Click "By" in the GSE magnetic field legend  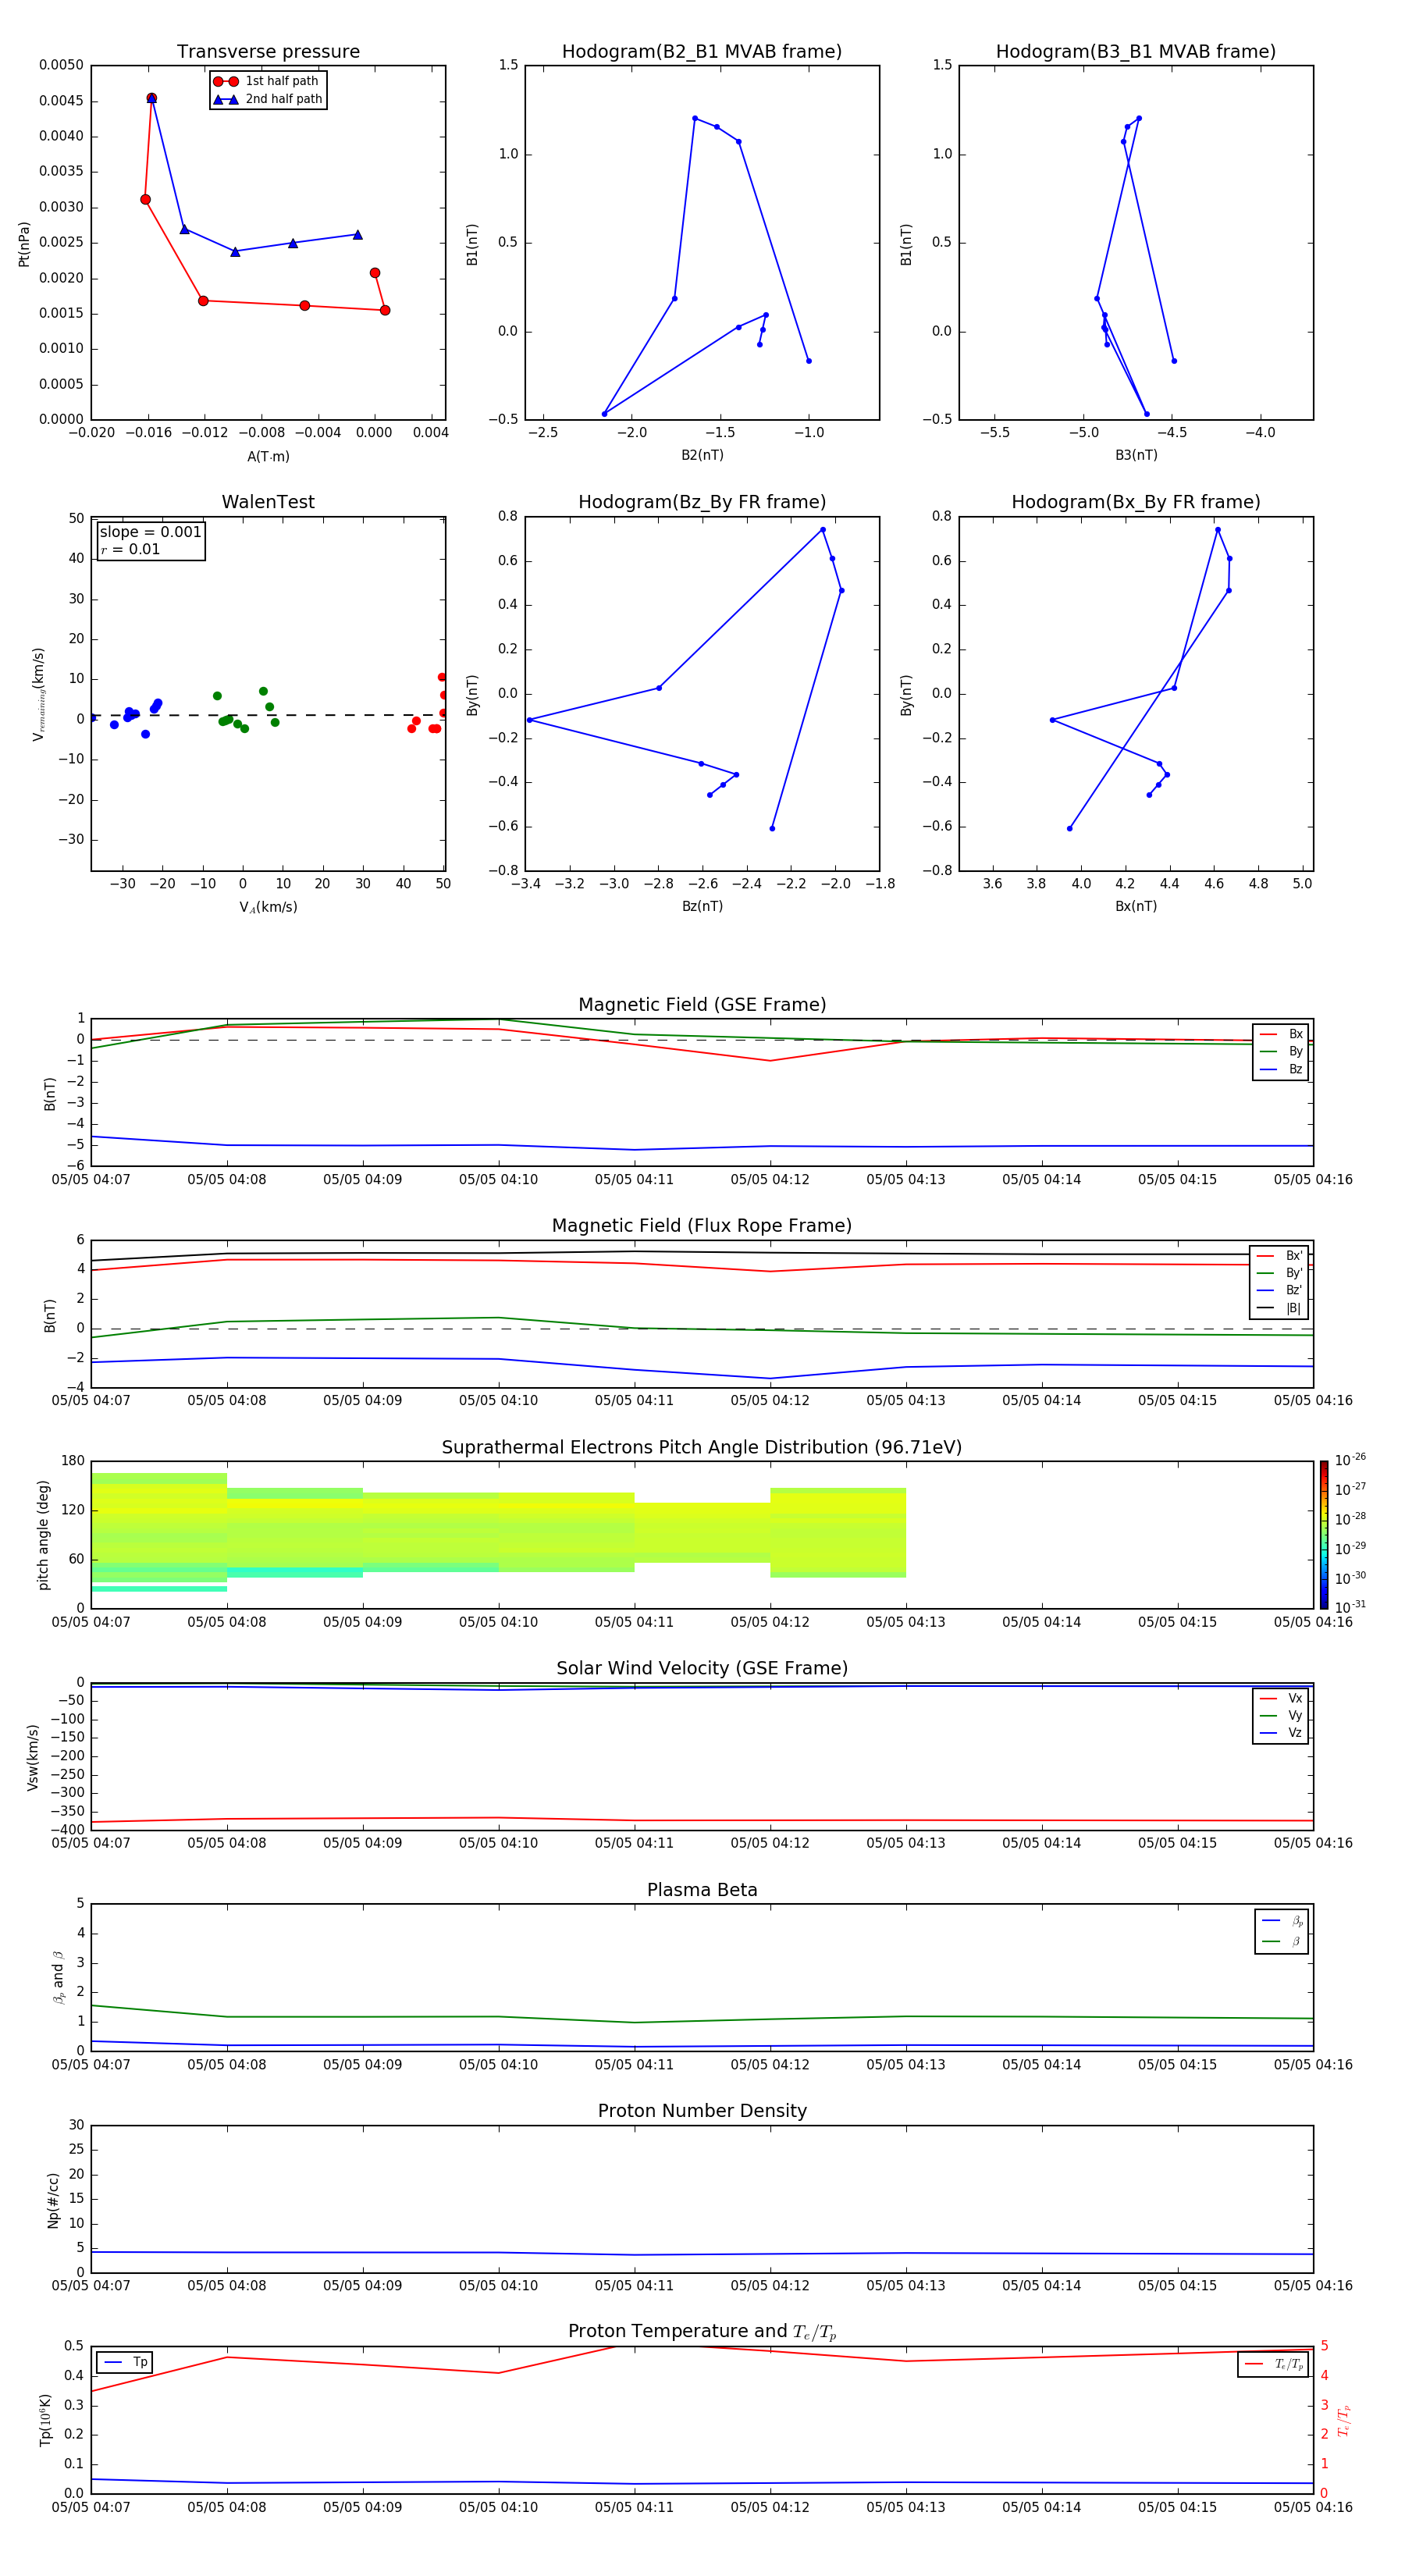1282,1051
